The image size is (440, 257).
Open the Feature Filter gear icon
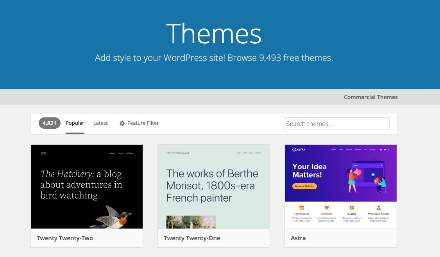122,123
